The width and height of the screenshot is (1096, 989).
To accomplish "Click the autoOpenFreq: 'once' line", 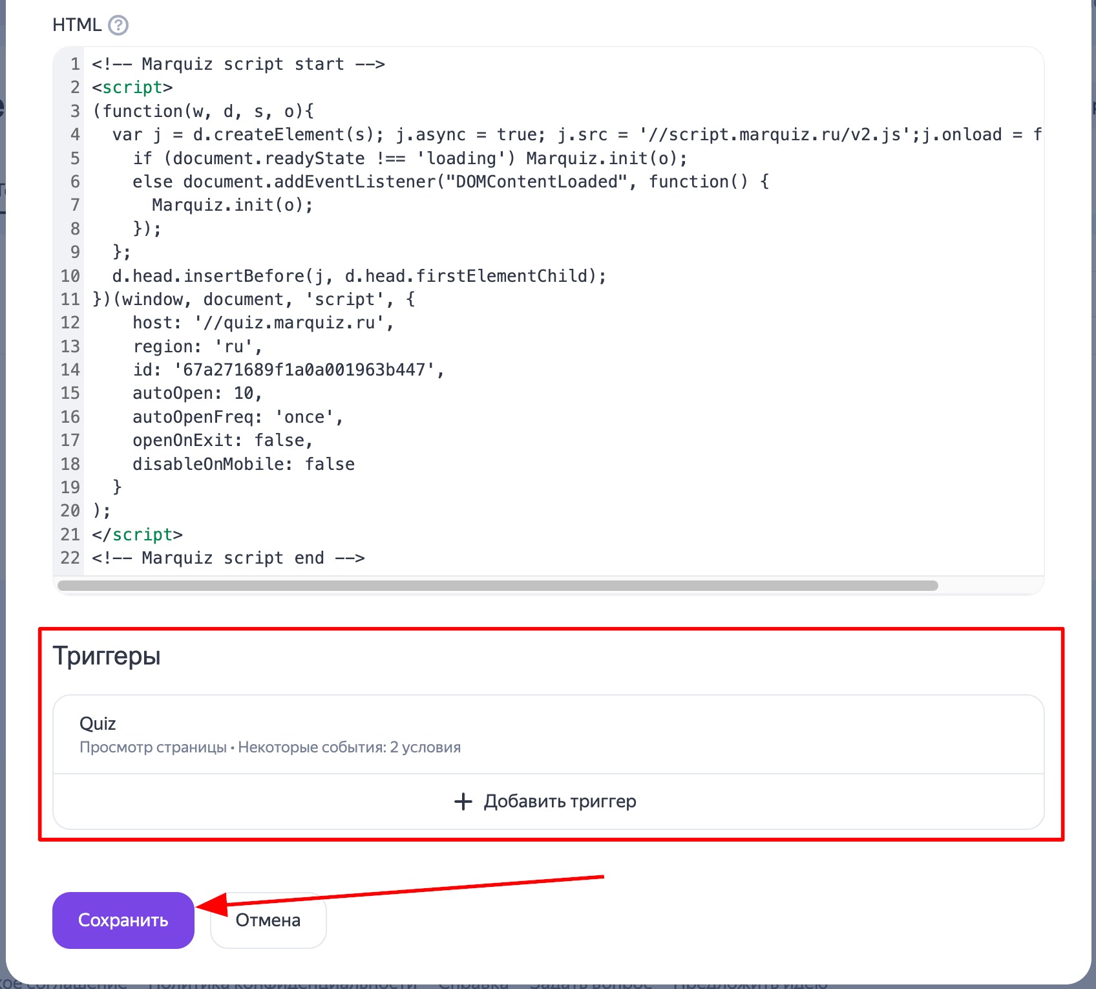I will coord(238,417).
